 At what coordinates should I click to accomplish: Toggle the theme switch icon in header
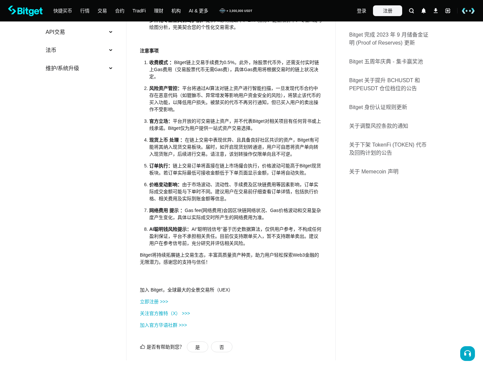click(x=468, y=11)
